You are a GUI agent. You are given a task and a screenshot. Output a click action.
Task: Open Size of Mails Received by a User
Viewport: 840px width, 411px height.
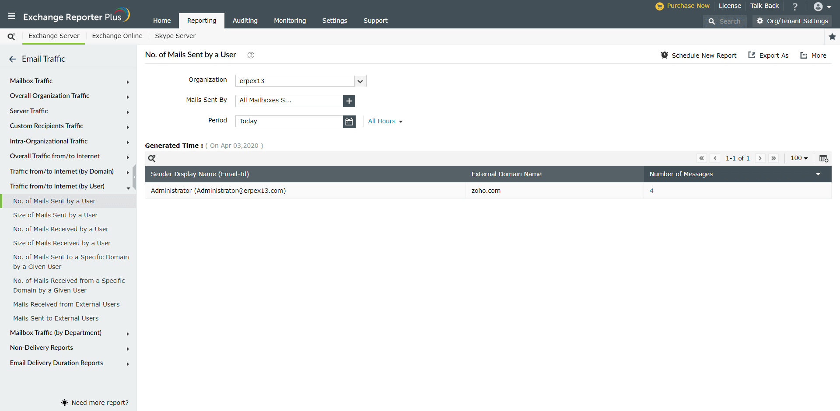point(62,243)
